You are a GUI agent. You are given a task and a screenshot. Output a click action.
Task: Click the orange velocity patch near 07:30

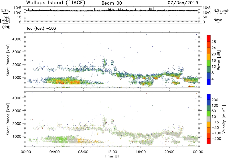coord(79,141)
